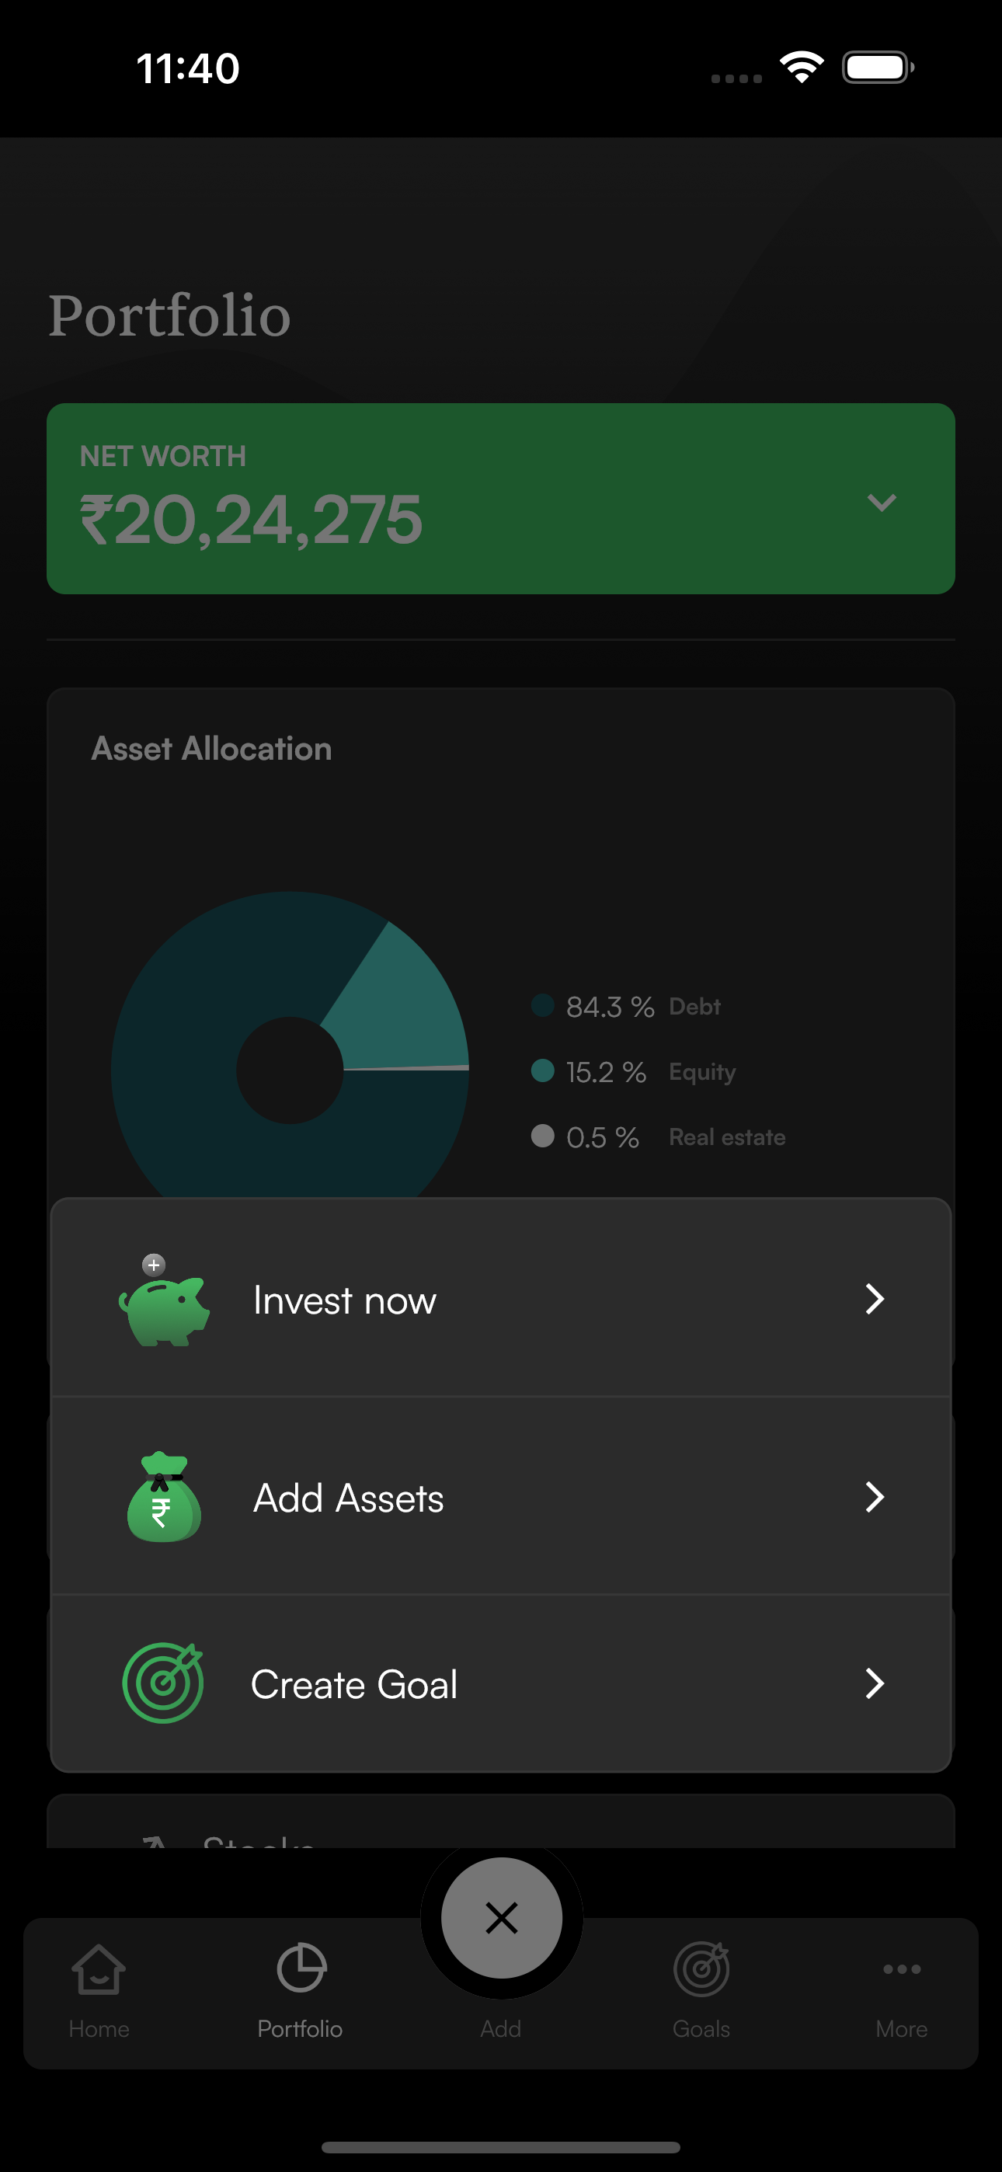This screenshot has width=1002, height=2172.
Task: Tap the Net Worth amount
Action: tap(252, 520)
